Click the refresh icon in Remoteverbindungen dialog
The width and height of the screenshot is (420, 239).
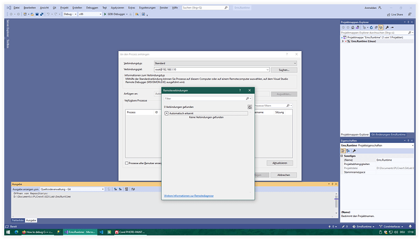(250, 107)
